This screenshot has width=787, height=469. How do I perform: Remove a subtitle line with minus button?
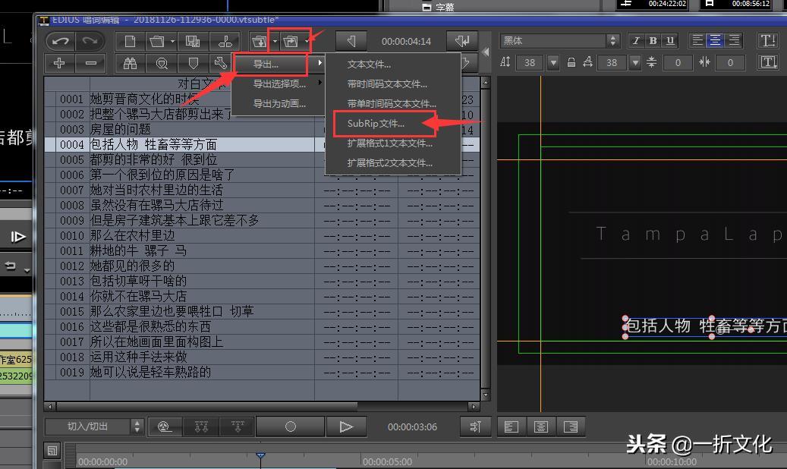click(x=91, y=63)
